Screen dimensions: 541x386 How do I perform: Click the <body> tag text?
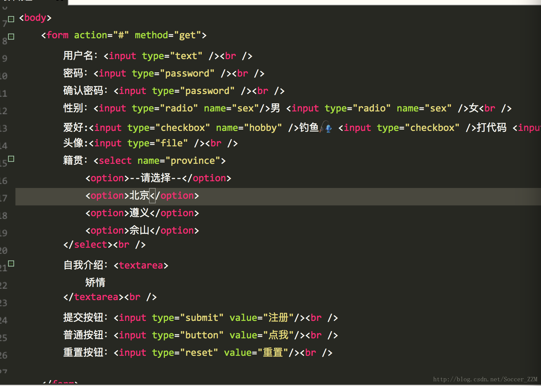35,18
